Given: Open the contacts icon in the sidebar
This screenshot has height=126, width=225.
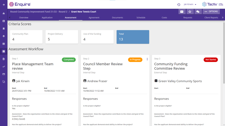Looking at the screenshot, I should click(x=4, y=21).
